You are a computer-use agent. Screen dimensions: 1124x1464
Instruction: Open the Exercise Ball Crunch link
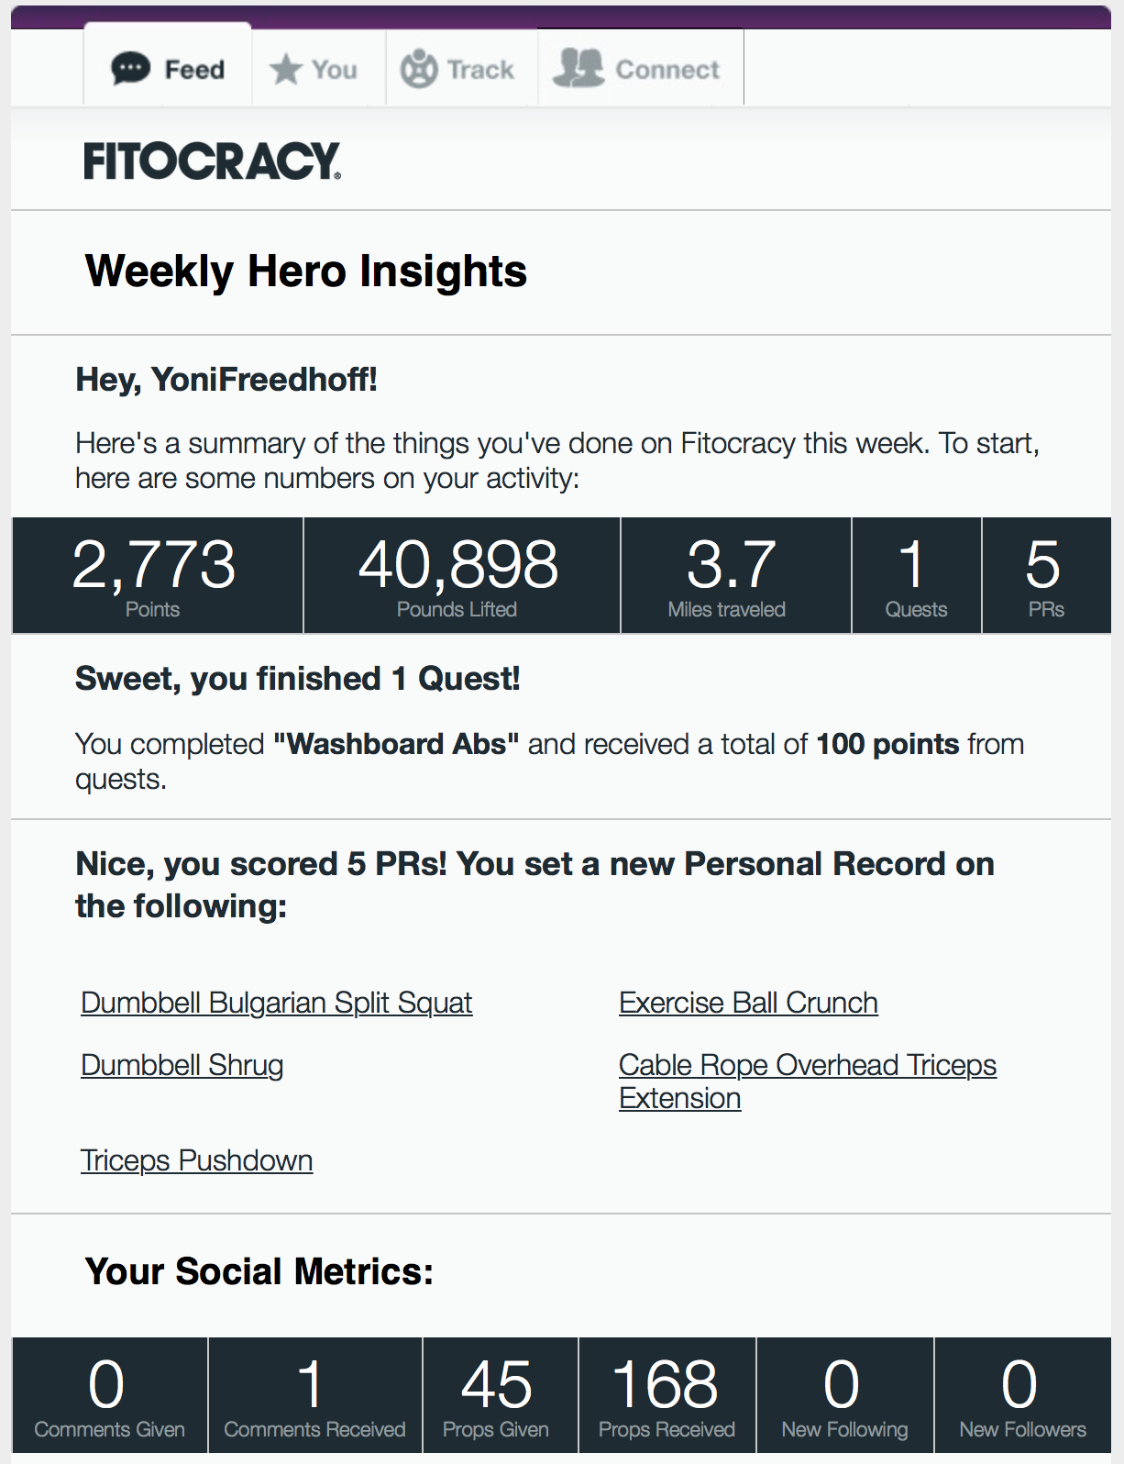point(748,1003)
